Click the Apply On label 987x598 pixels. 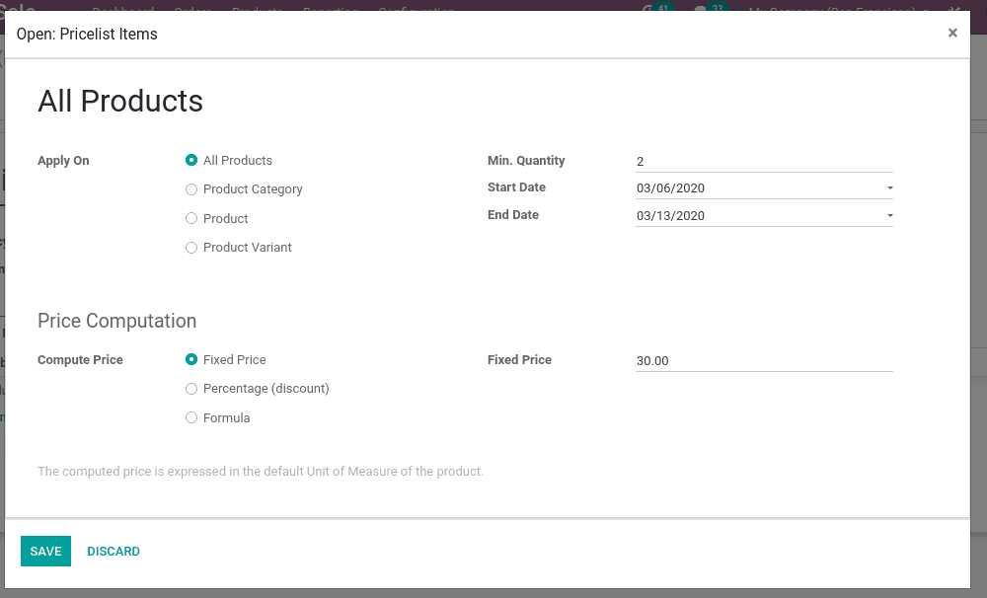click(63, 161)
